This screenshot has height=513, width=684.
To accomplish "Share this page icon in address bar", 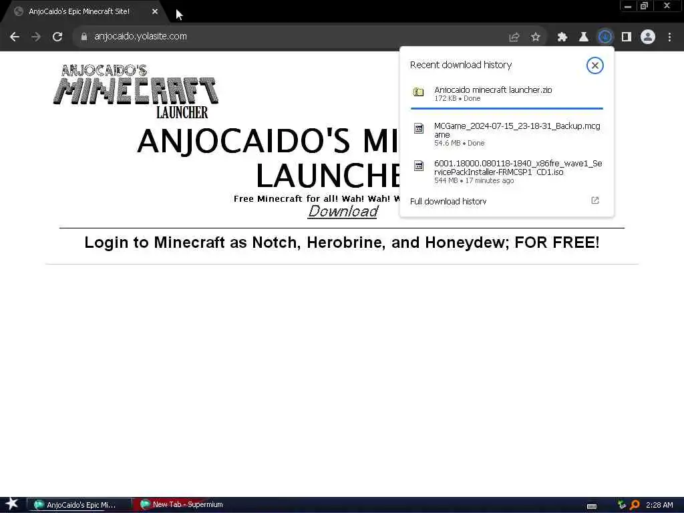I will pyautogui.click(x=514, y=37).
